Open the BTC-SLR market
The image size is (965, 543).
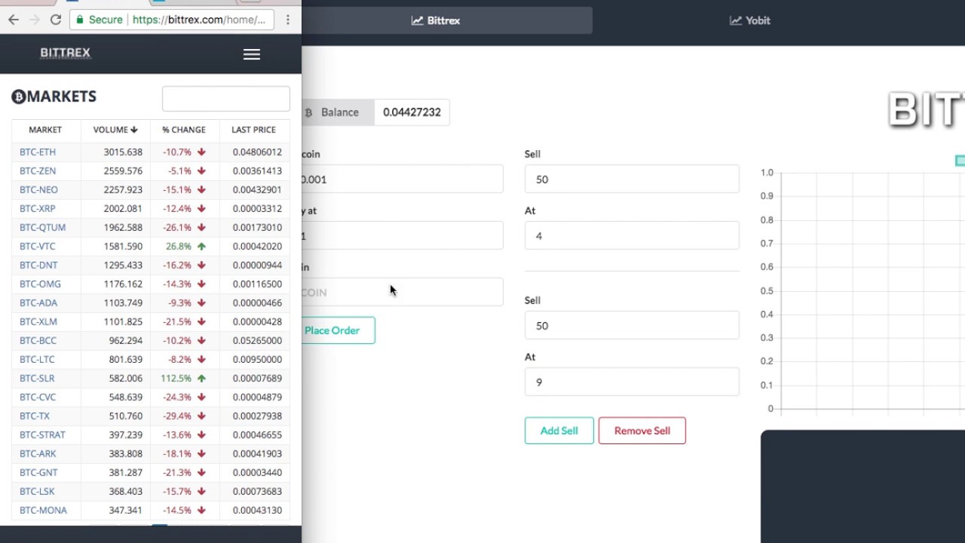[37, 379]
